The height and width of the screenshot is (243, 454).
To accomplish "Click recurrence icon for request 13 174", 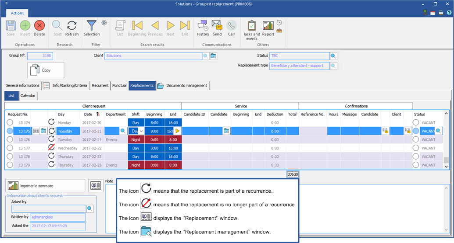I will [51, 122].
